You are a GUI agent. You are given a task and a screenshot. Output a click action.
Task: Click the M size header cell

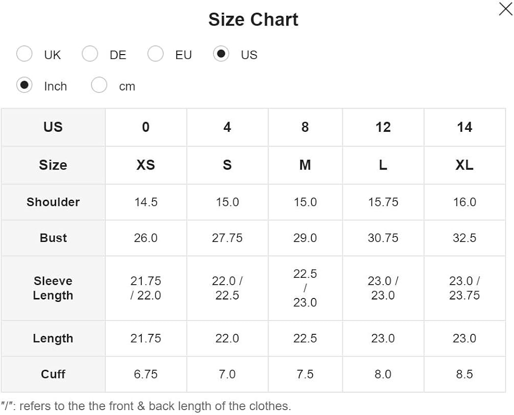305,165
